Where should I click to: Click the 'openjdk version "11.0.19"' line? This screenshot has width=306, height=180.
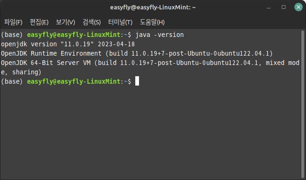(68, 44)
